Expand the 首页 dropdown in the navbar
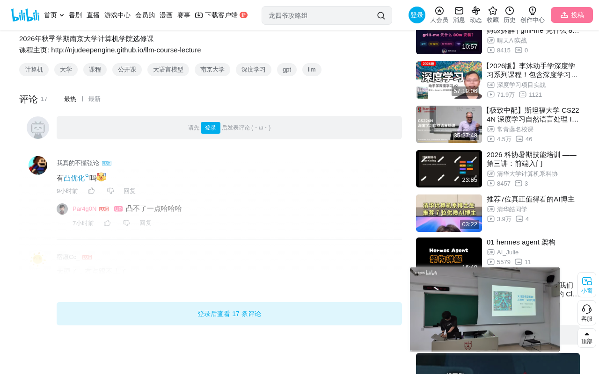 click(x=54, y=15)
